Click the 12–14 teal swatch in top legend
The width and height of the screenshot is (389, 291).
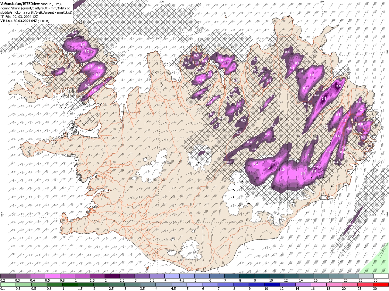click(291, 276)
